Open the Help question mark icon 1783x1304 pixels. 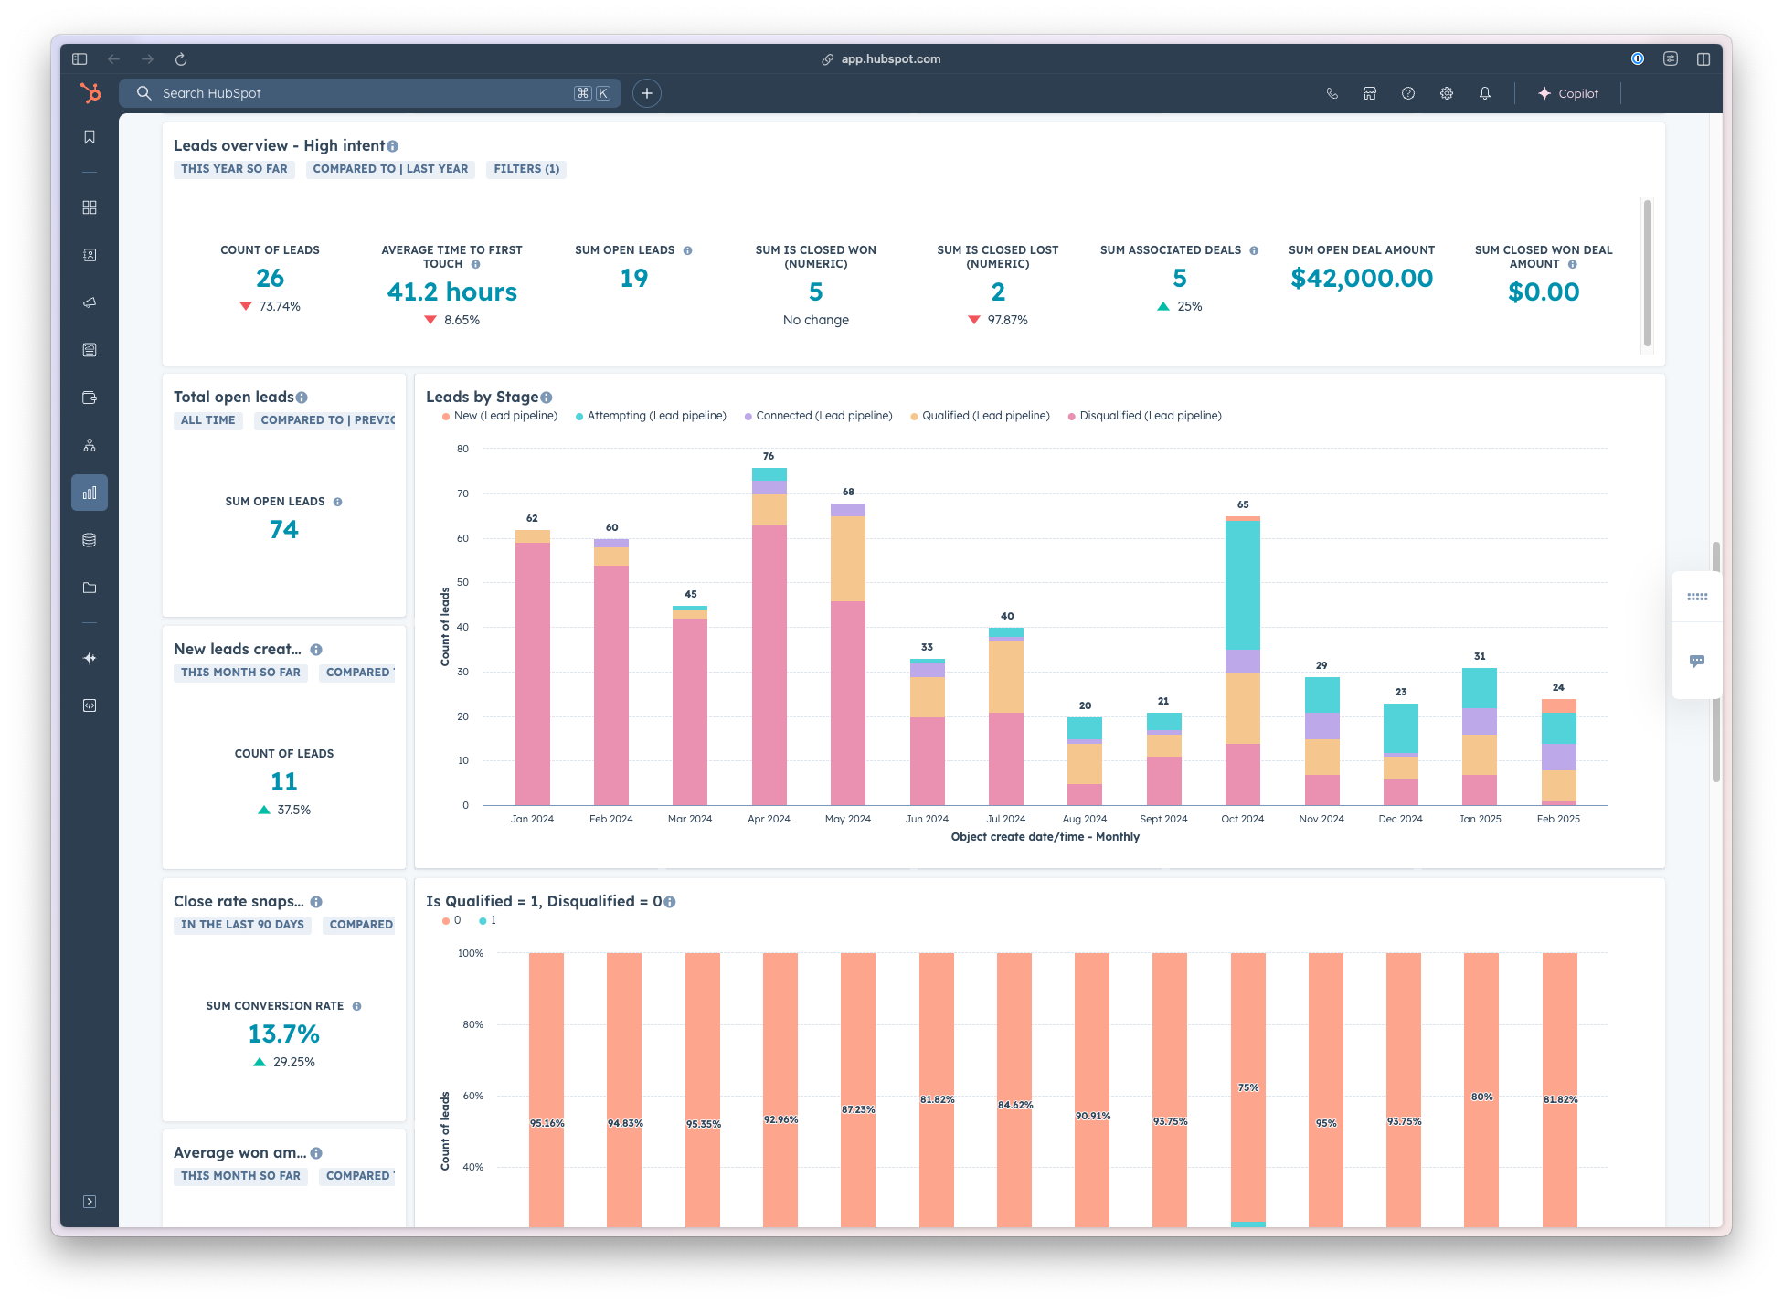tap(1408, 93)
